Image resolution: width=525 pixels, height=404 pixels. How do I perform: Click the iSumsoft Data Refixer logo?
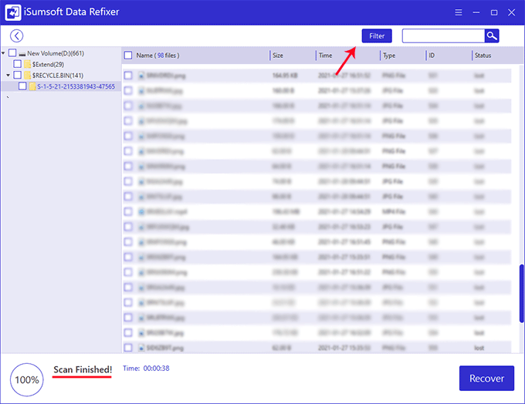13,12
